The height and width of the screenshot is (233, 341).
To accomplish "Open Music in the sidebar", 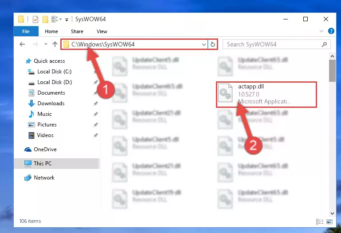I will pos(44,114).
